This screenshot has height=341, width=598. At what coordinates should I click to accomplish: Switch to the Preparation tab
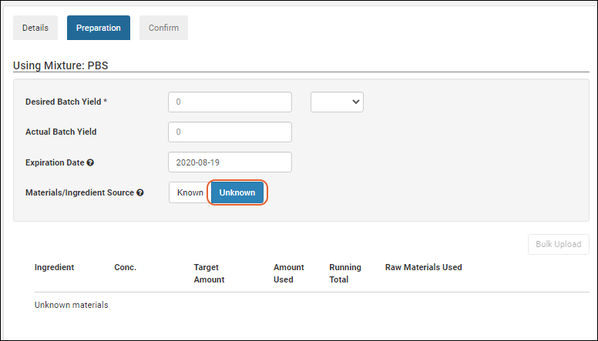pos(98,28)
